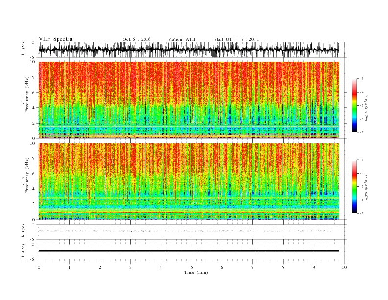This screenshot has width=388, height=300.
Task: Click the ch.3 flat waveform trace
Action: (x=189, y=231)
